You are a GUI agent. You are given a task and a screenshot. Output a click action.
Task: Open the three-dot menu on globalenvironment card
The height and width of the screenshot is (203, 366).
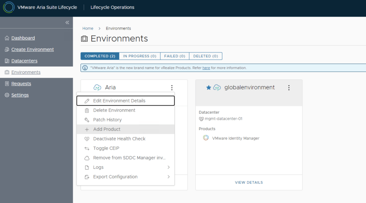(289, 88)
